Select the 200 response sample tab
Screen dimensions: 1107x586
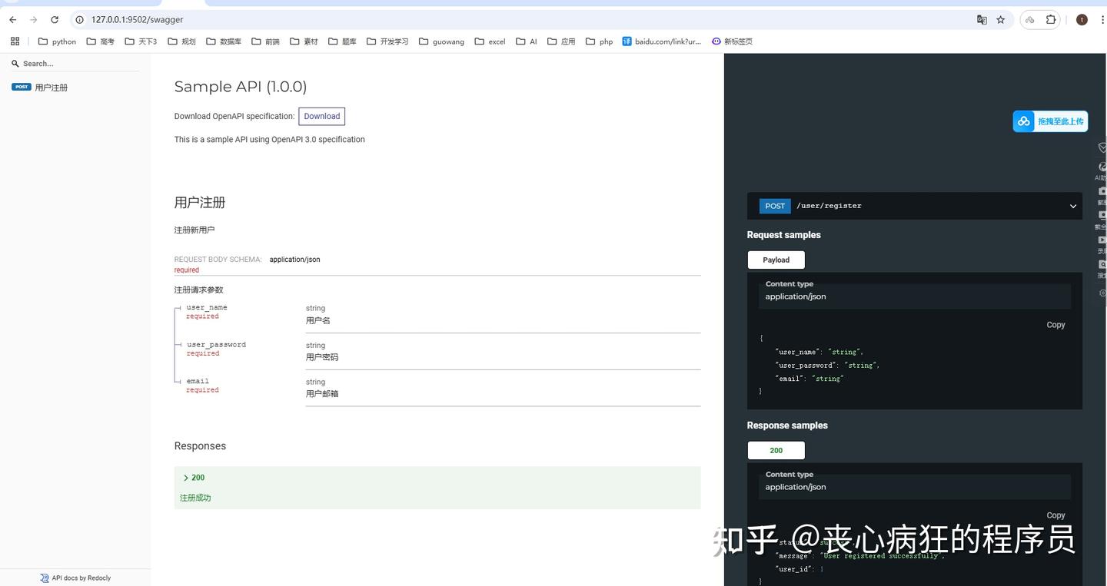click(x=776, y=450)
